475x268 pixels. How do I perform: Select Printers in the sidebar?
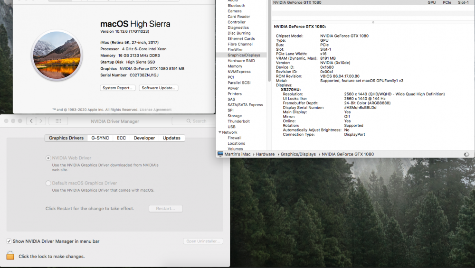pos(235,94)
